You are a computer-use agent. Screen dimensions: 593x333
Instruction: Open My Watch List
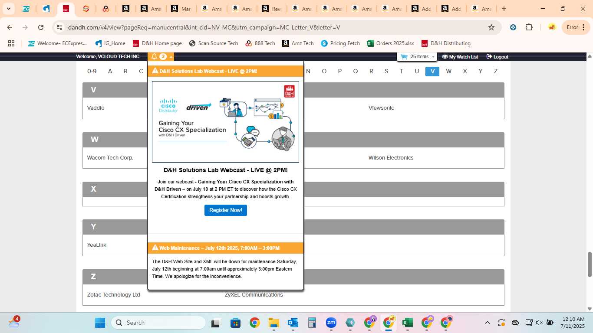click(460, 57)
